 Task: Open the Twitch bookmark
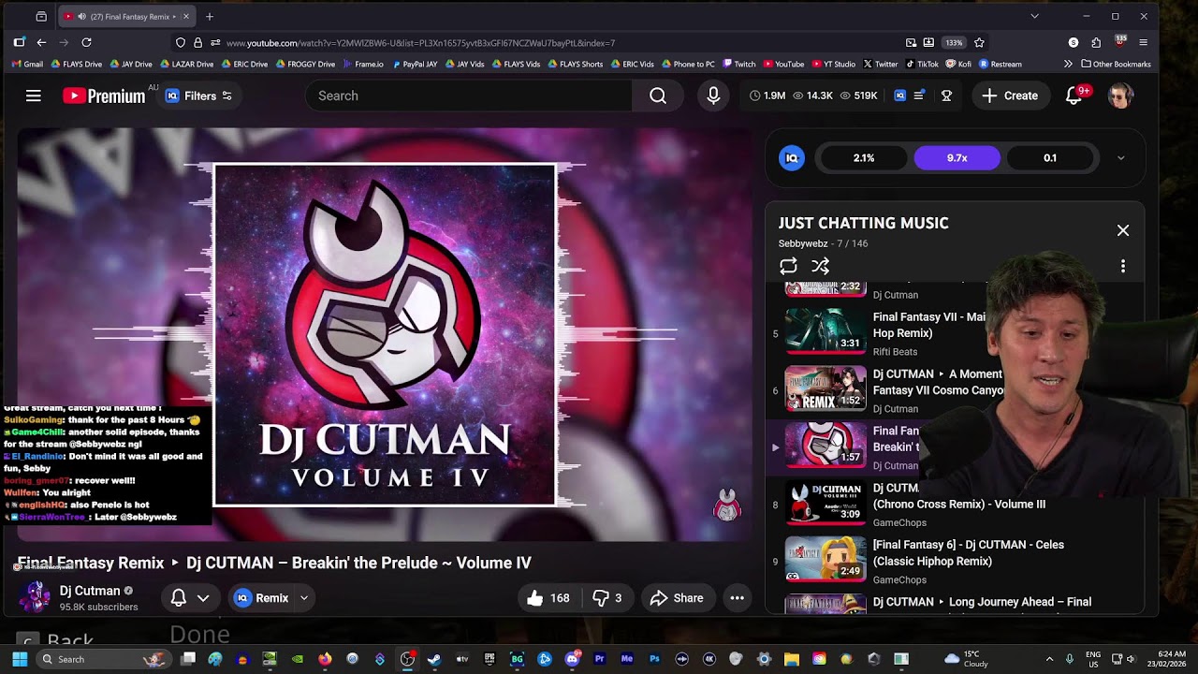(738, 65)
